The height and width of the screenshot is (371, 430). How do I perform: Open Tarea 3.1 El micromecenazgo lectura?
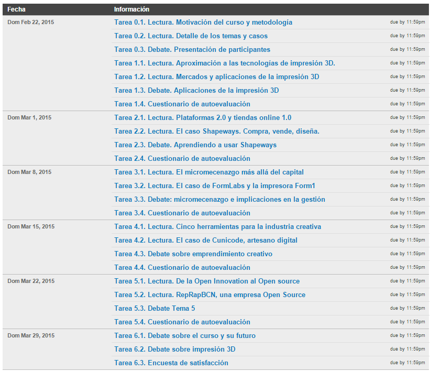coord(209,172)
